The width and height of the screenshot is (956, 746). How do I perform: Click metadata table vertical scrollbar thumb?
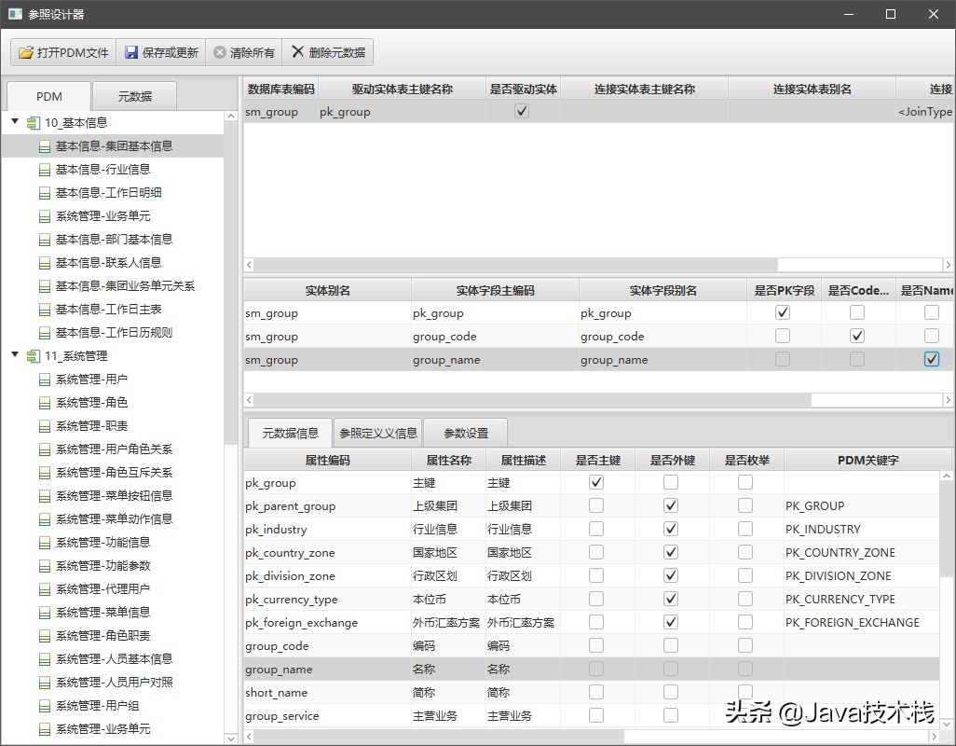click(946, 528)
